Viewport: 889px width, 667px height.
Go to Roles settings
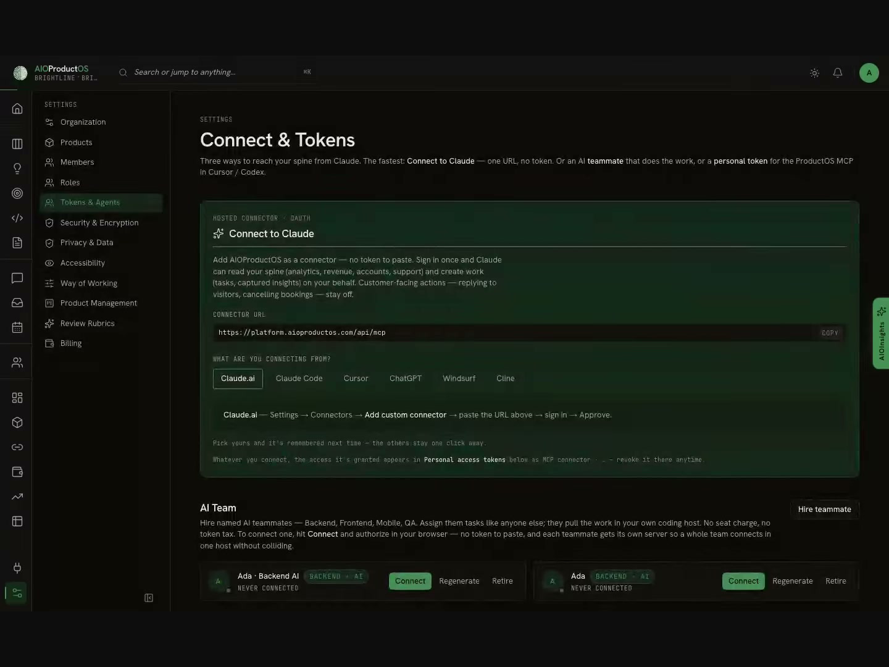[101, 183]
